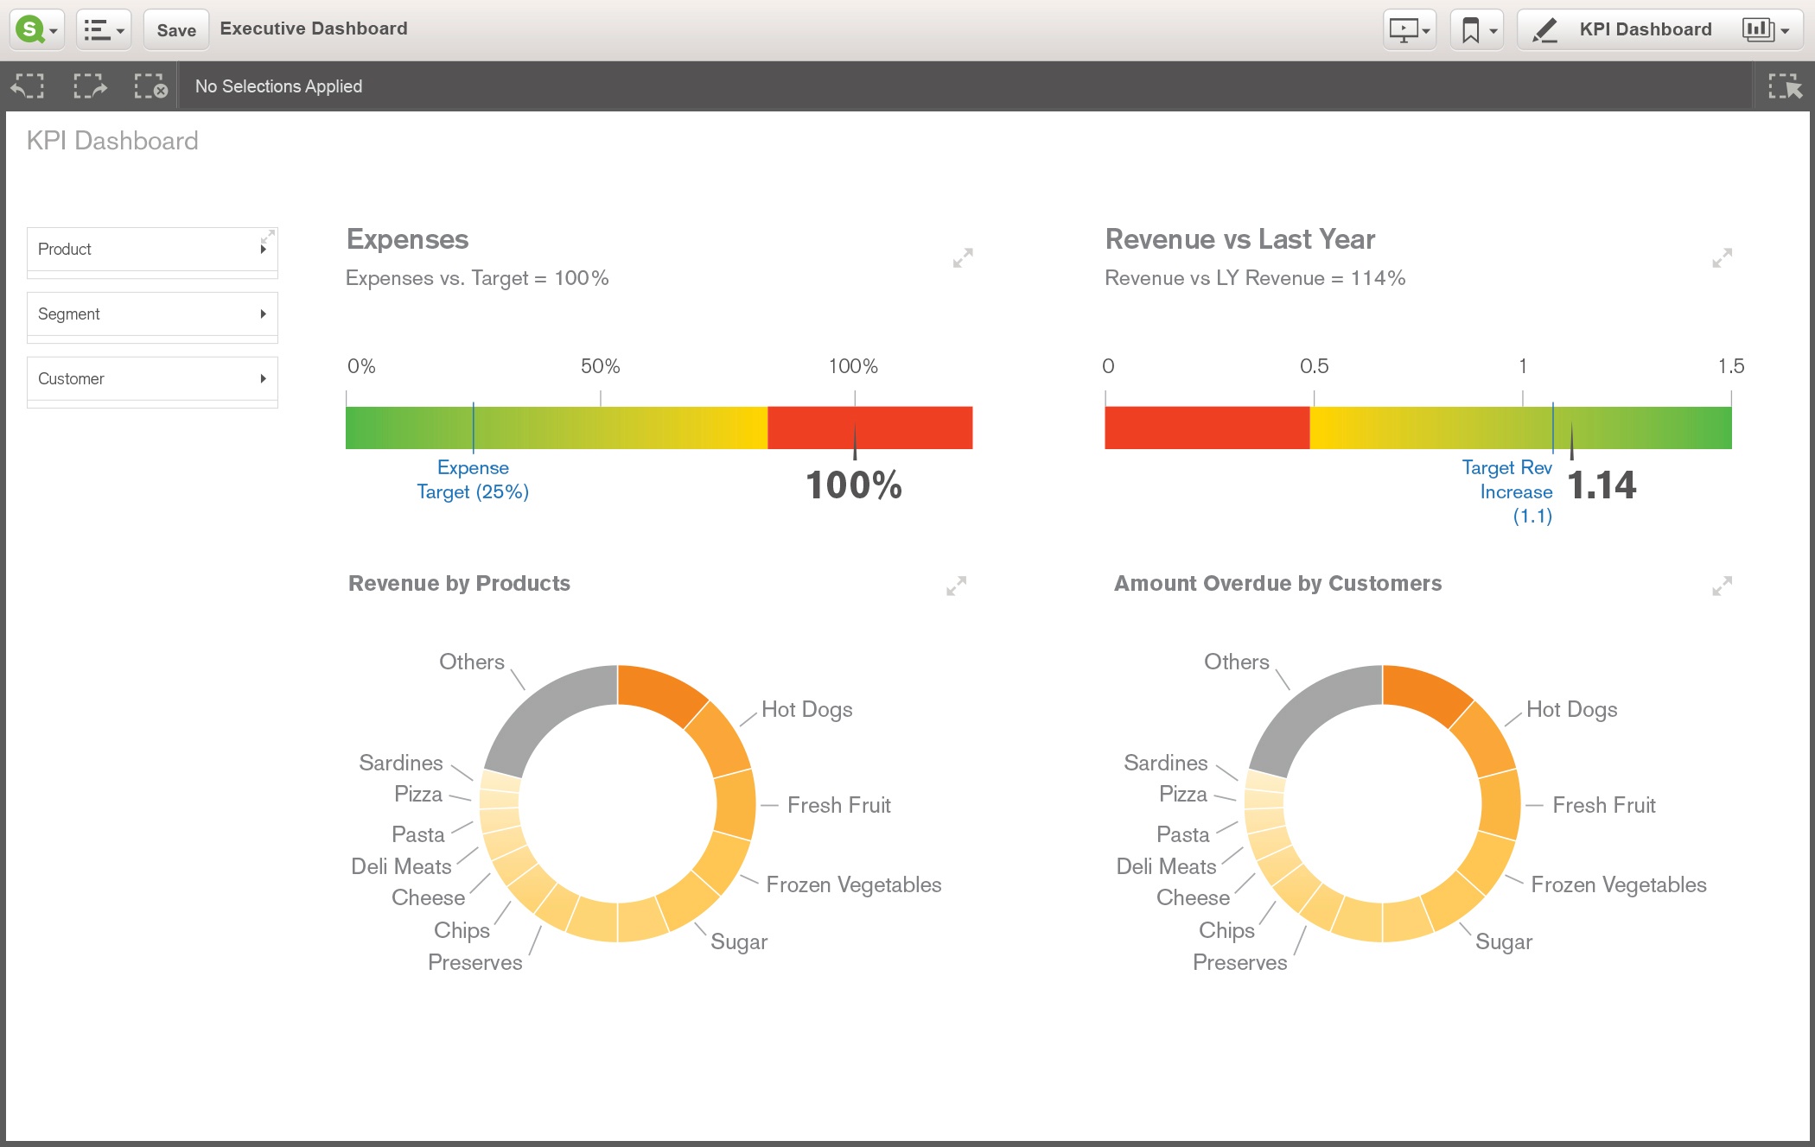Open the sheets navigator dropdown

coord(1765,29)
